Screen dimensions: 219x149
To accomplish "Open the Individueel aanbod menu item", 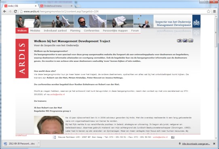I will (55, 31).
